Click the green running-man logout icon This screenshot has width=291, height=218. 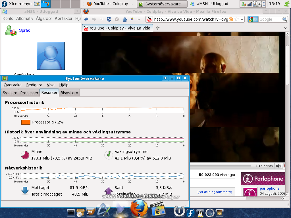pyautogui.click(x=287, y=4)
